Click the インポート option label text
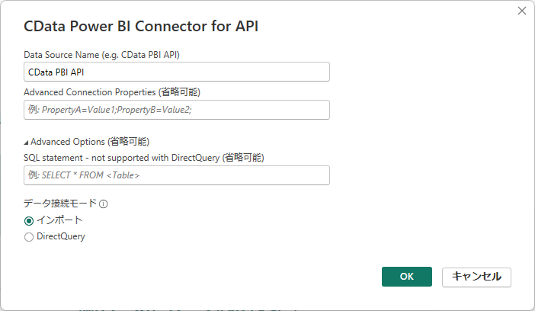 pyautogui.click(x=59, y=220)
